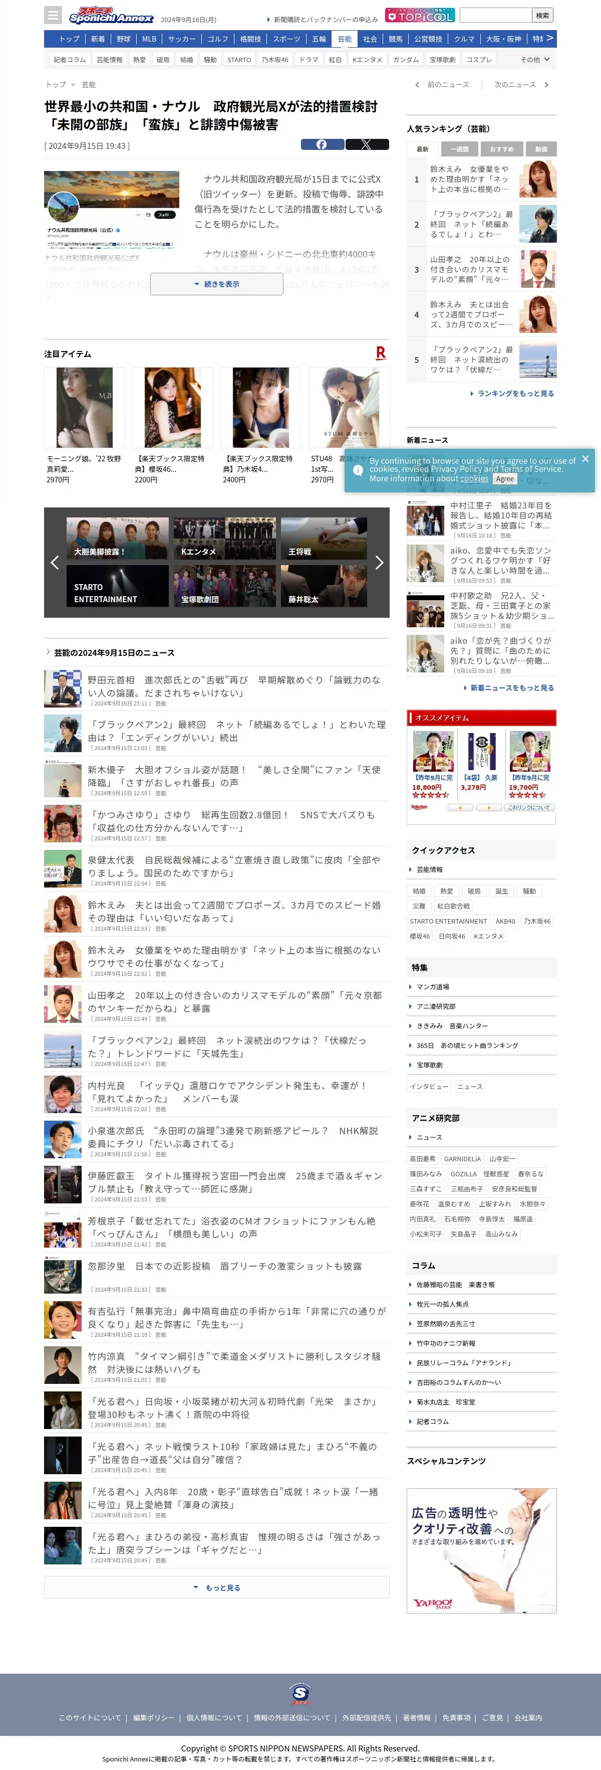Screen dimensions: 601x1770
Task: Click the footer Sponichi S logo
Action: pos(300,1693)
